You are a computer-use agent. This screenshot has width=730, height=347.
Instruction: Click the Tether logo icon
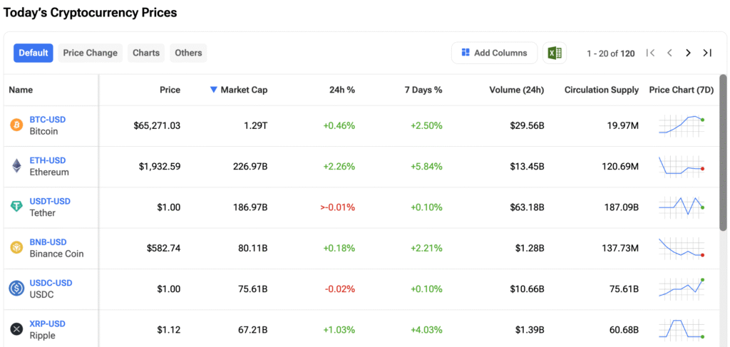pyautogui.click(x=17, y=207)
